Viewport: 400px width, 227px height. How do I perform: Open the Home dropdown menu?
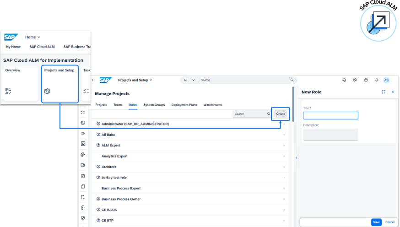pyautogui.click(x=32, y=37)
